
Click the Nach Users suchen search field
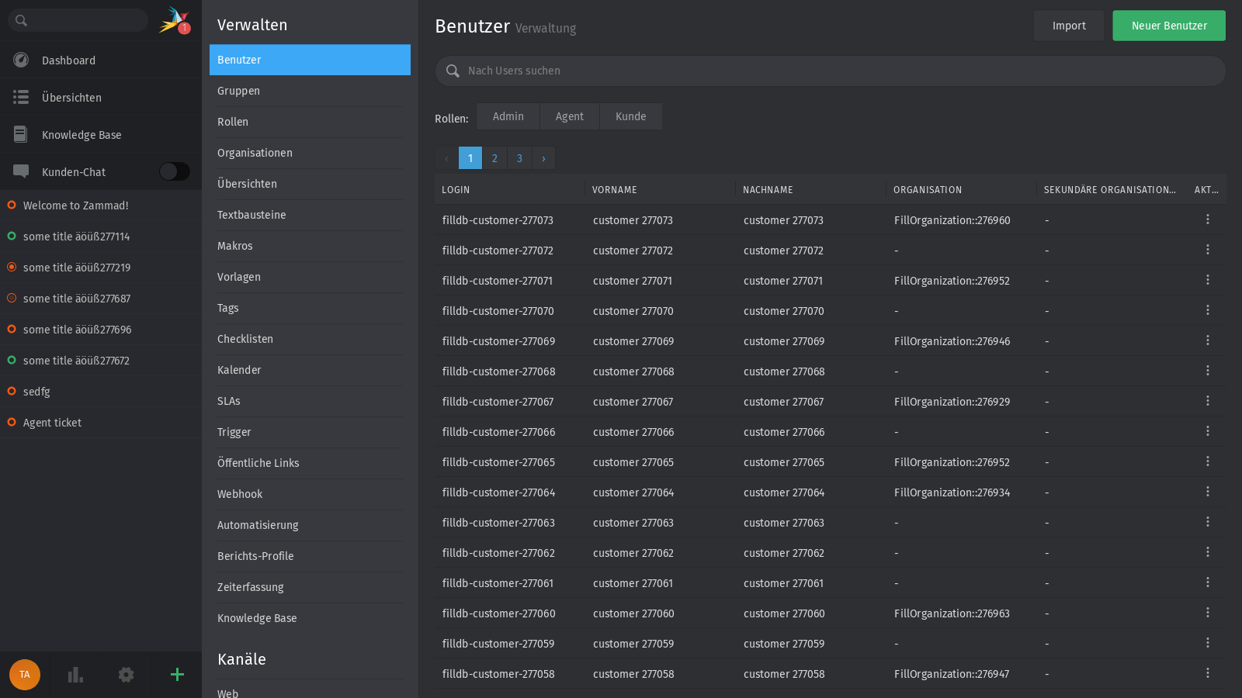829,71
